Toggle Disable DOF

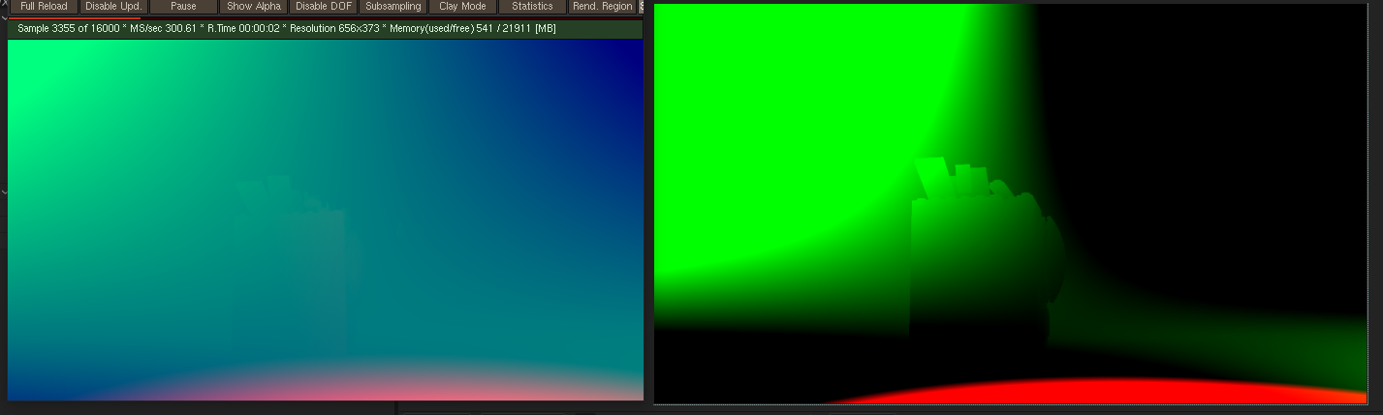pos(323,7)
